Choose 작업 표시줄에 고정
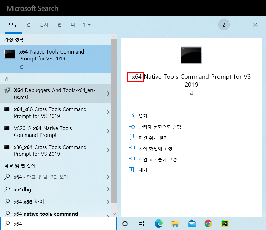This screenshot has width=266, height=230. pyautogui.click(x=158, y=160)
